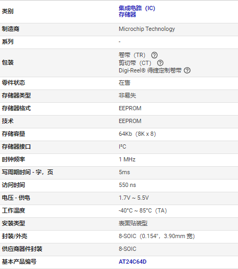This screenshot has height=269, width=238.
Task: Select the 5ms write cycle time value
Action: coord(124,172)
